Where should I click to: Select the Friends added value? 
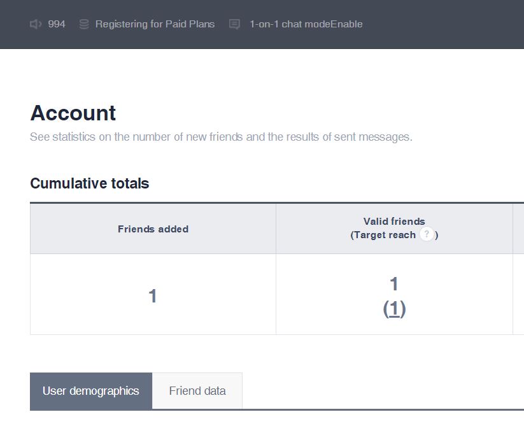click(153, 295)
